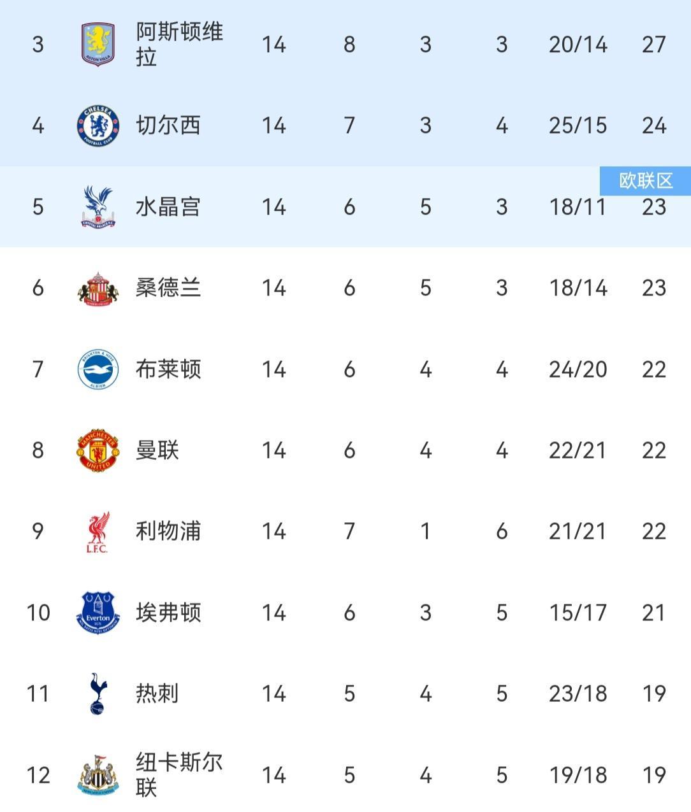Click the 欧联区 zone label
Viewport: 691px width, 812px height.
(x=645, y=181)
